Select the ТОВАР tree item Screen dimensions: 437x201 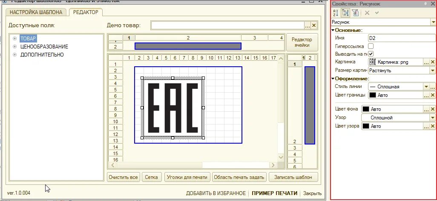click(x=28, y=39)
